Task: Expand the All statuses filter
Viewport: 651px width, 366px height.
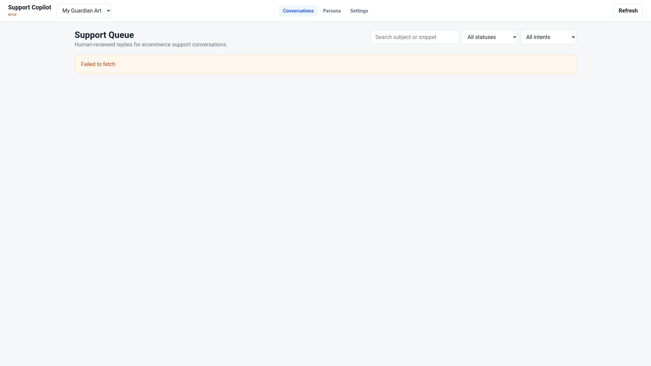Action: (x=490, y=37)
